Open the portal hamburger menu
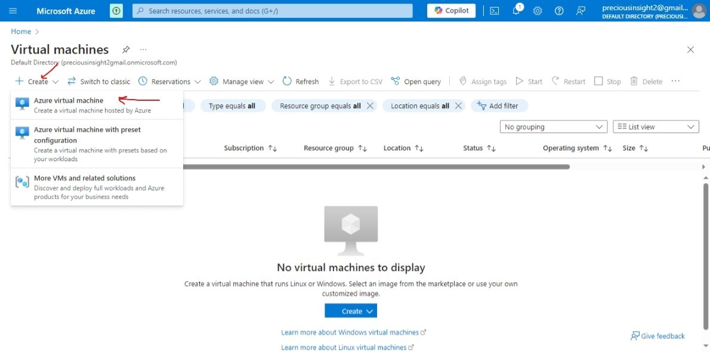This screenshot has height=352, width=710. [13, 10]
